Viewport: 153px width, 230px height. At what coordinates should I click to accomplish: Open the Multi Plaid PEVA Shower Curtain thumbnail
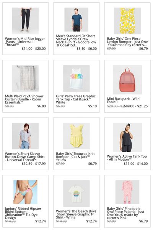[25, 78]
